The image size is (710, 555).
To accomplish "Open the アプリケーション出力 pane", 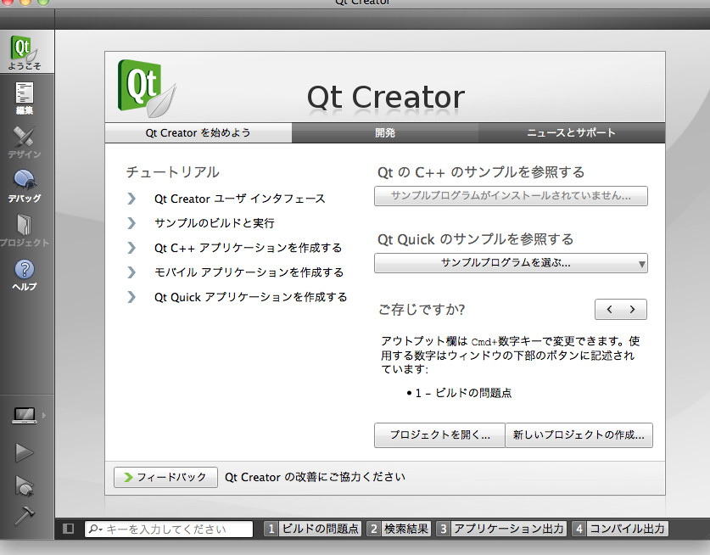I will (500, 529).
